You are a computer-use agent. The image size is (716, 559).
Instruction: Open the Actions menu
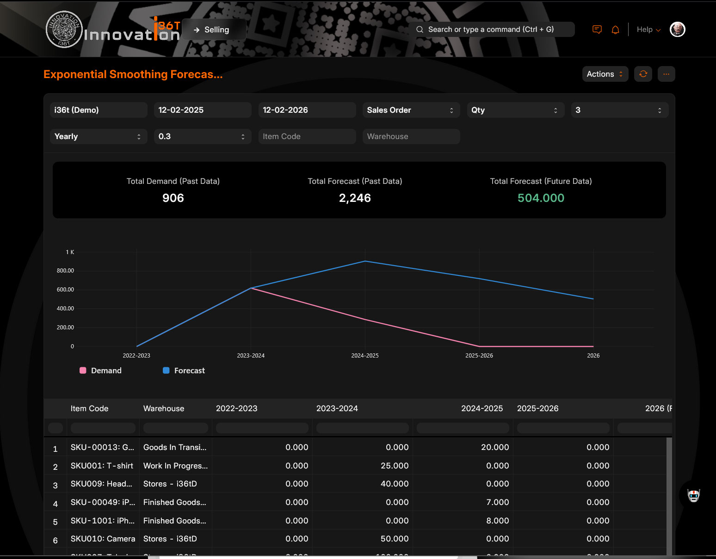[605, 74]
